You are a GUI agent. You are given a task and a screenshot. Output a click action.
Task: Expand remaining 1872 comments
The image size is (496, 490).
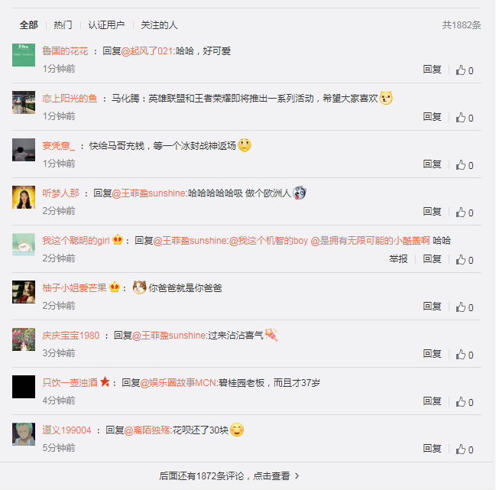click(229, 475)
